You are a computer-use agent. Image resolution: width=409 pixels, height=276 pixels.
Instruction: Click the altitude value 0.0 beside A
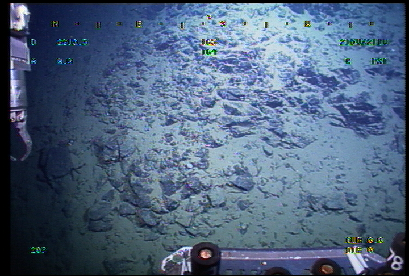(64, 61)
